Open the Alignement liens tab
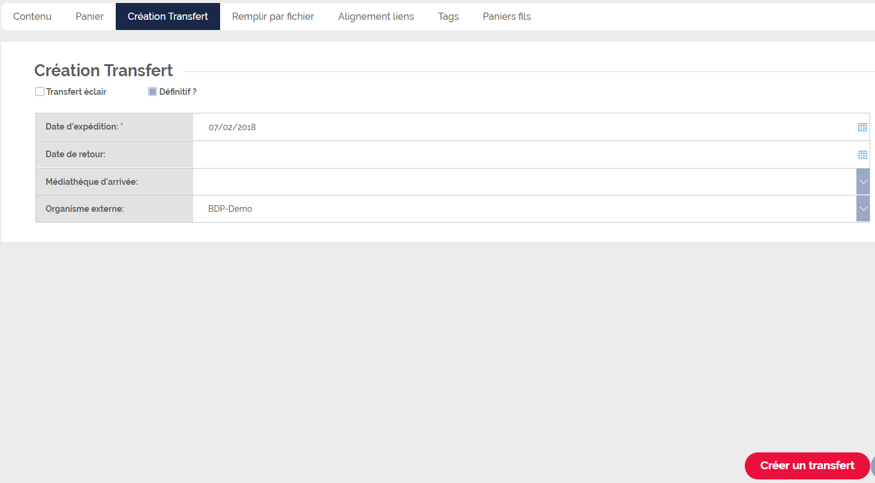This screenshot has height=483, width=875. (376, 16)
